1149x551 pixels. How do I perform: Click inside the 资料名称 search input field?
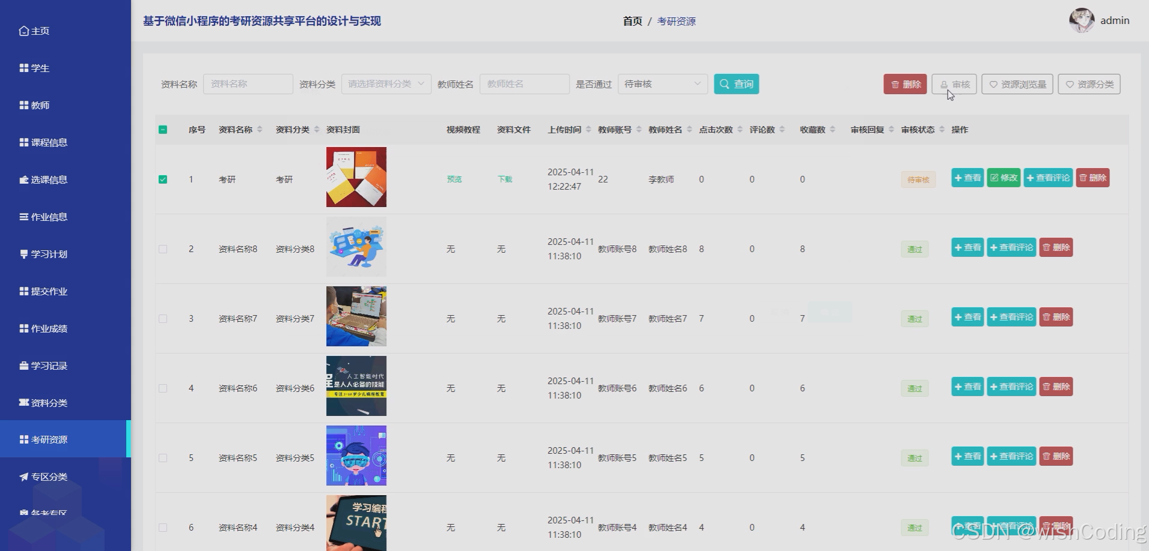coord(248,83)
